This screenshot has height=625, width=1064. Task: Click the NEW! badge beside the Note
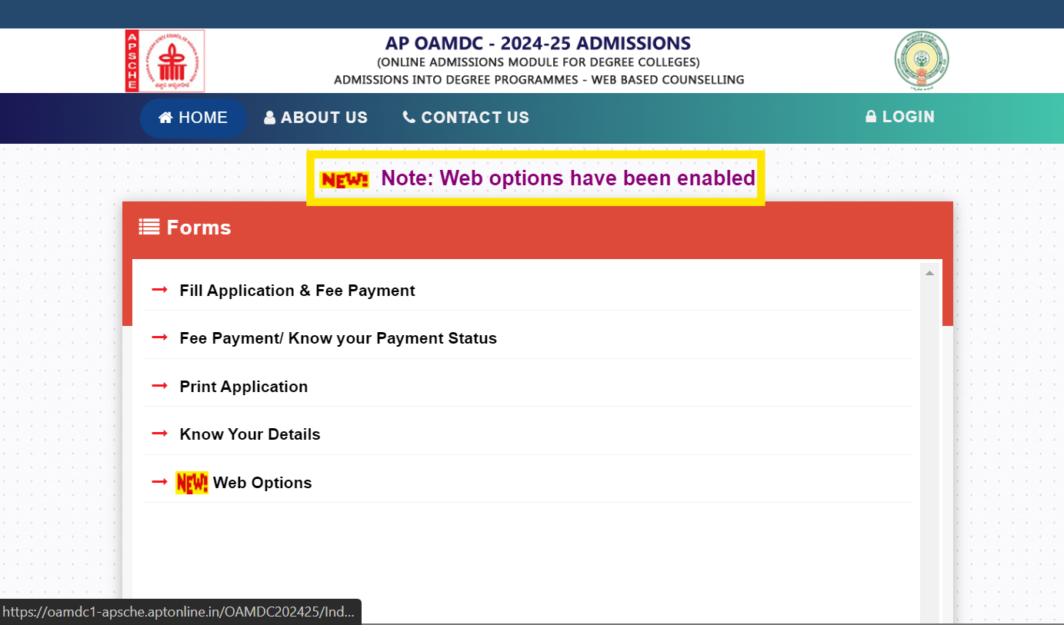point(344,180)
